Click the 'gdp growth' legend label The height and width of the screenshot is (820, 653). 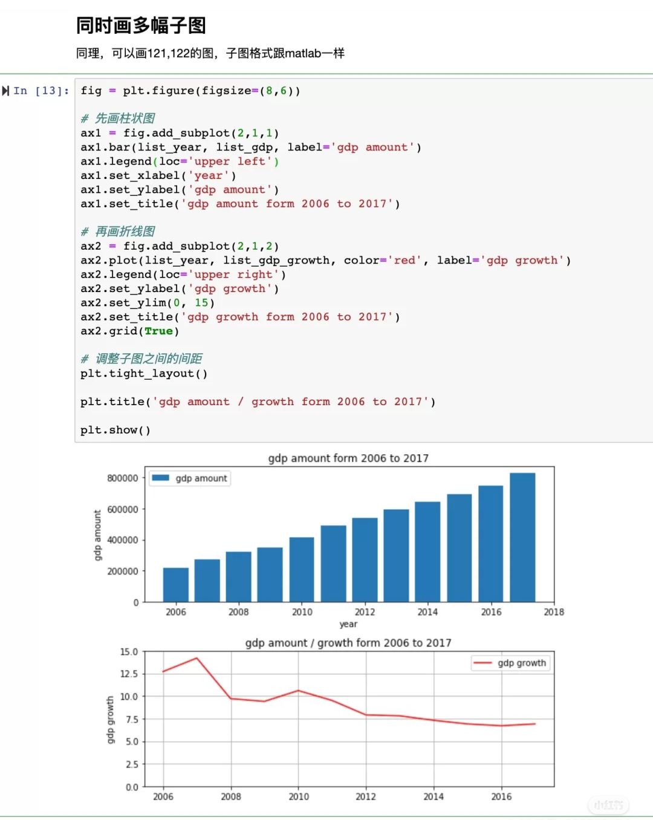click(x=522, y=663)
